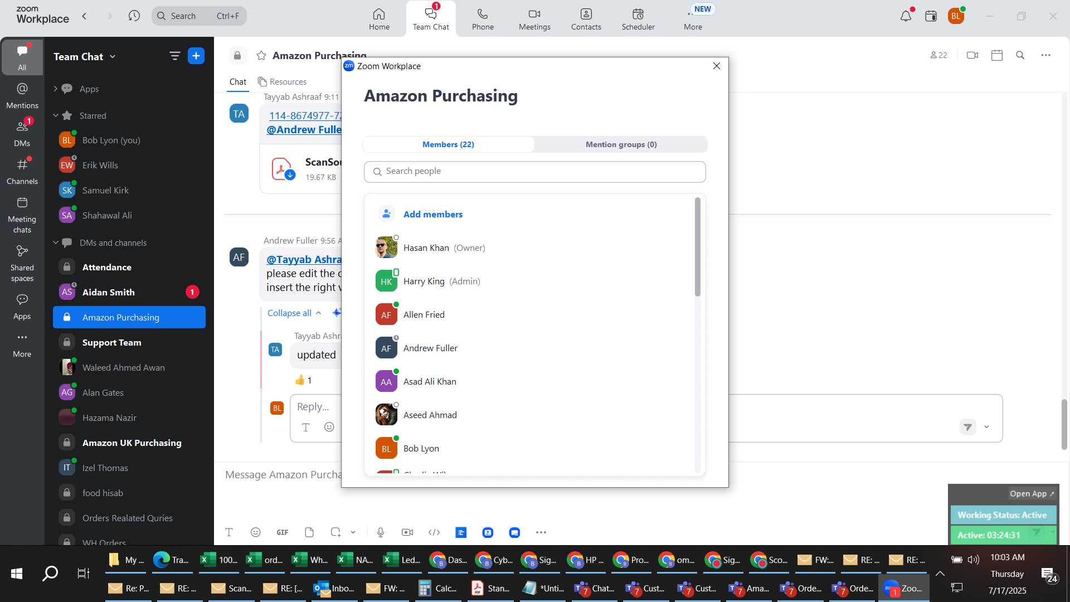Click Add members in dialog
This screenshot has height=602, width=1070.
(432, 214)
